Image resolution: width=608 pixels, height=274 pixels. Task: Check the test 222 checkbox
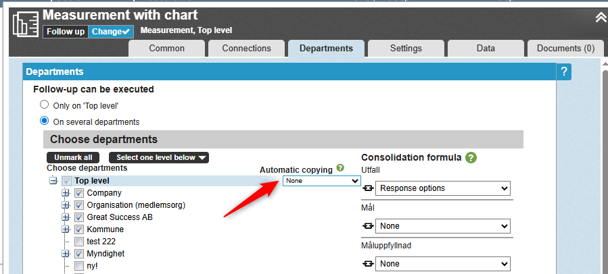[79, 242]
